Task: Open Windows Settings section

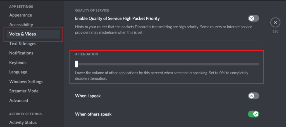Action: (26, 82)
